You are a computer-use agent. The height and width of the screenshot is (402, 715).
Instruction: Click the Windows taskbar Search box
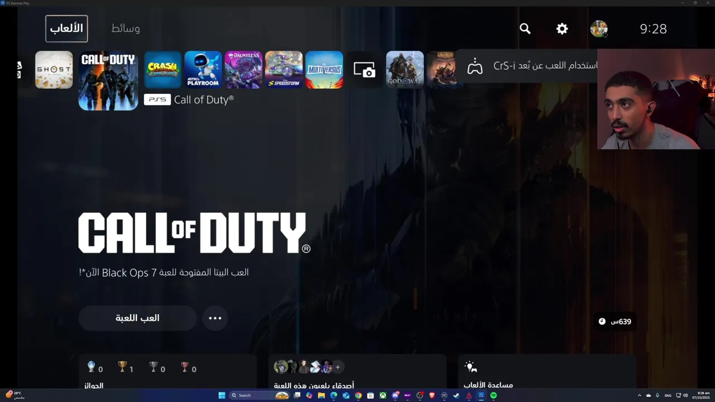[259, 395]
